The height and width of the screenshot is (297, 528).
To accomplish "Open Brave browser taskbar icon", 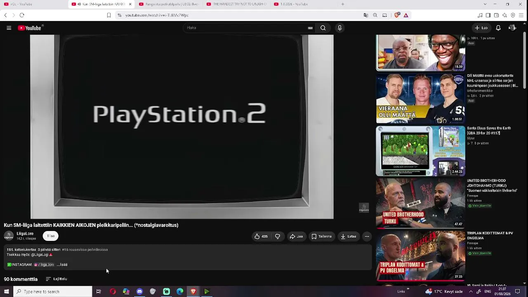I will click(x=193, y=292).
